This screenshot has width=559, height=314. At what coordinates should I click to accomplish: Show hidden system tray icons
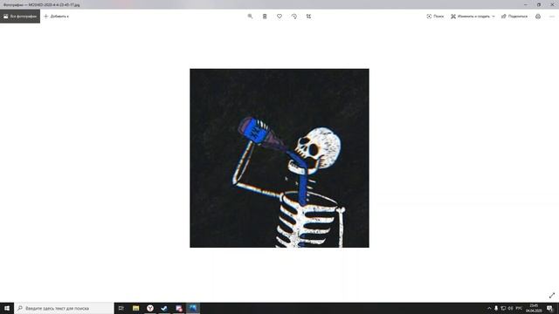(x=489, y=308)
